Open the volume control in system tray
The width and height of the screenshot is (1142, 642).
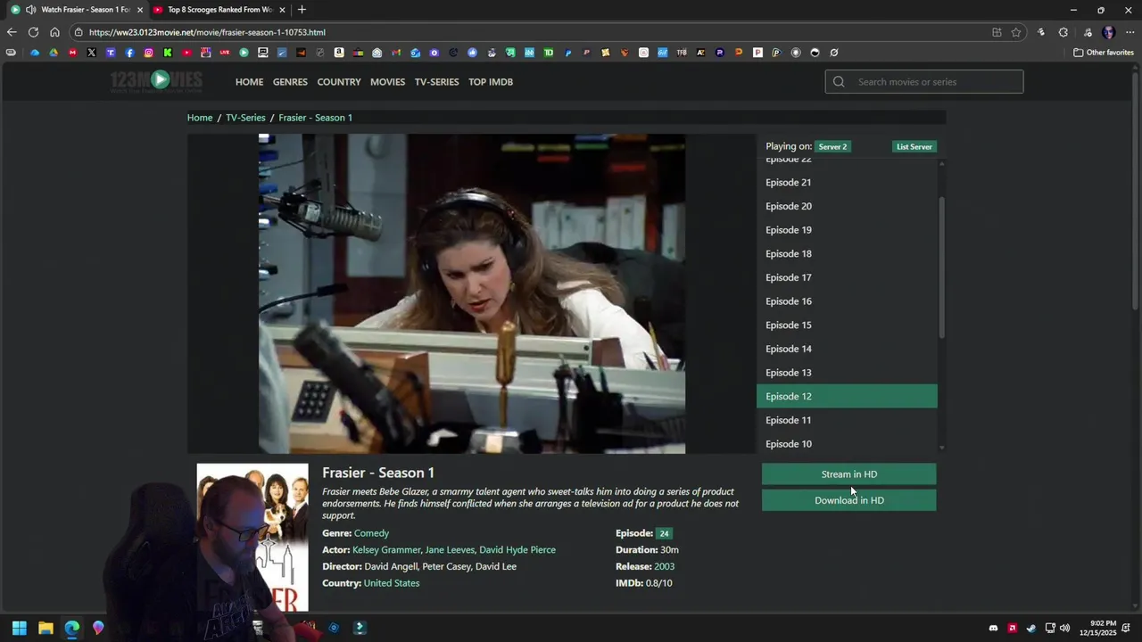coord(1064,628)
